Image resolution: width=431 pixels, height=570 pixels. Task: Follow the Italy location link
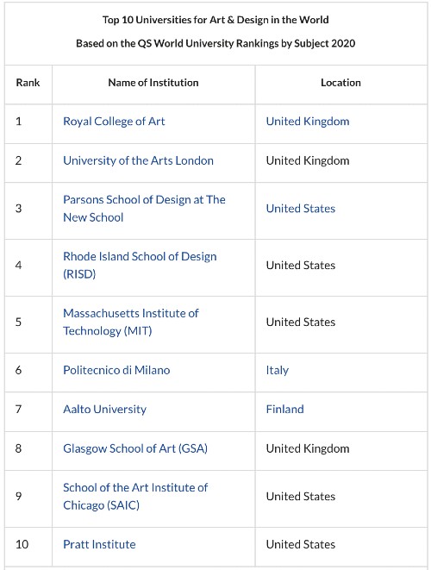(278, 371)
